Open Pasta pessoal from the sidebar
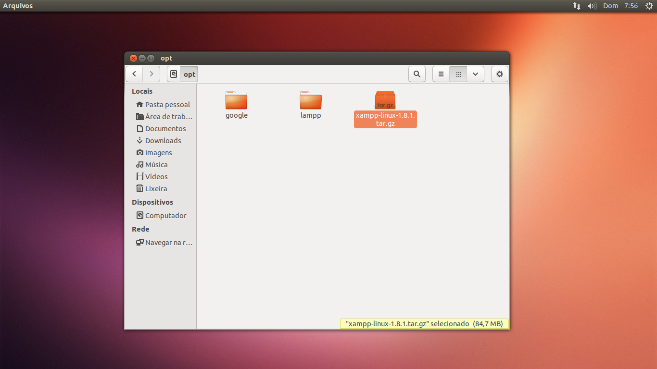Image resolution: width=657 pixels, height=369 pixels. (167, 104)
